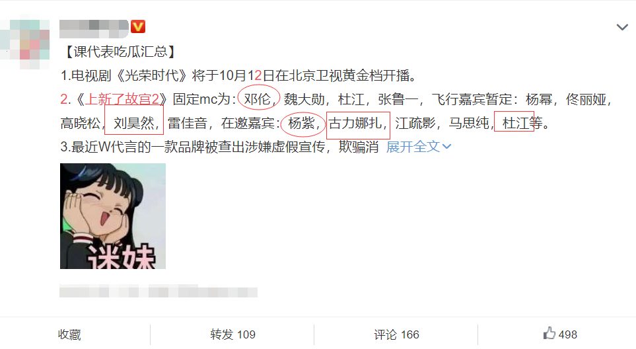This screenshot has height=349, width=636.
Task: Click the orange verified V badge
Action: pos(138,27)
